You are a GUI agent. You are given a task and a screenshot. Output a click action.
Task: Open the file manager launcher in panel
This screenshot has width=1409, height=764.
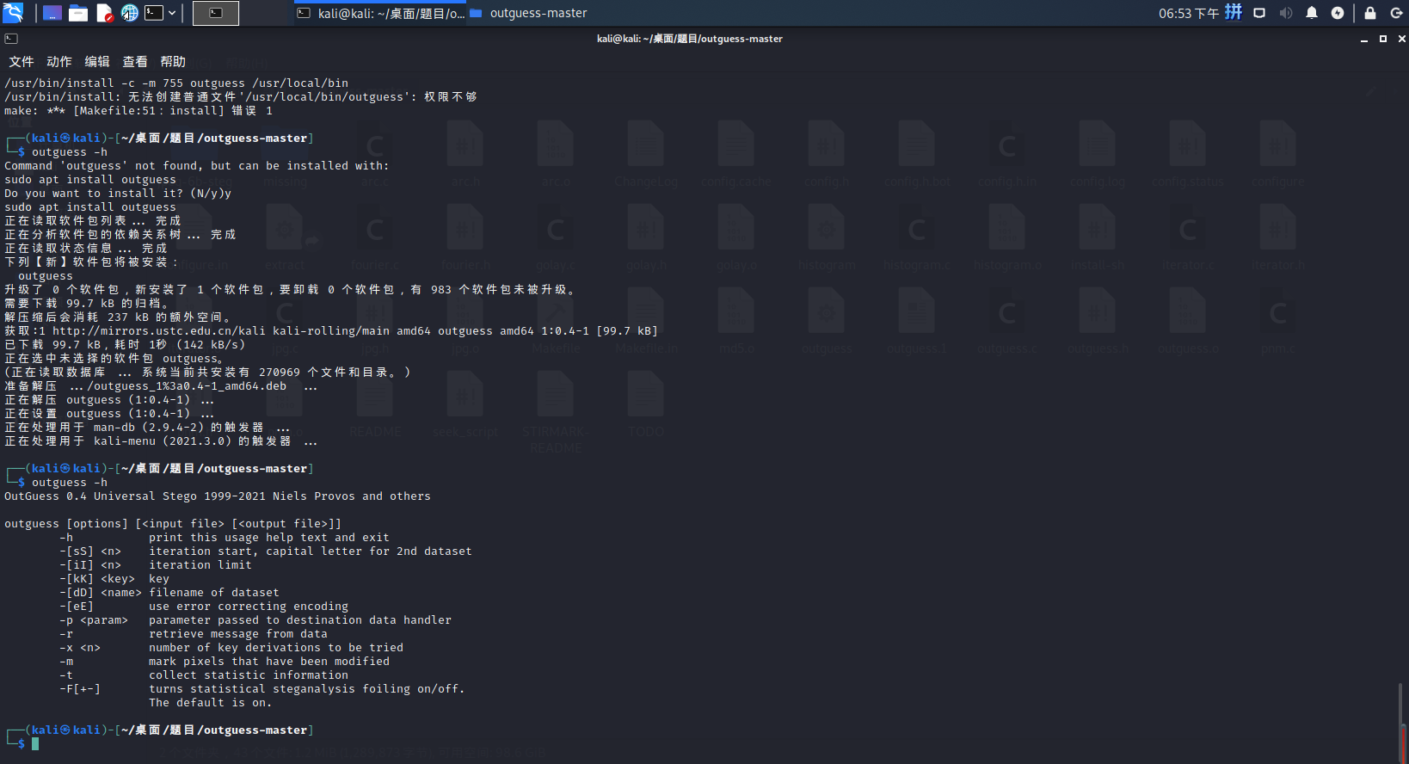(x=78, y=13)
